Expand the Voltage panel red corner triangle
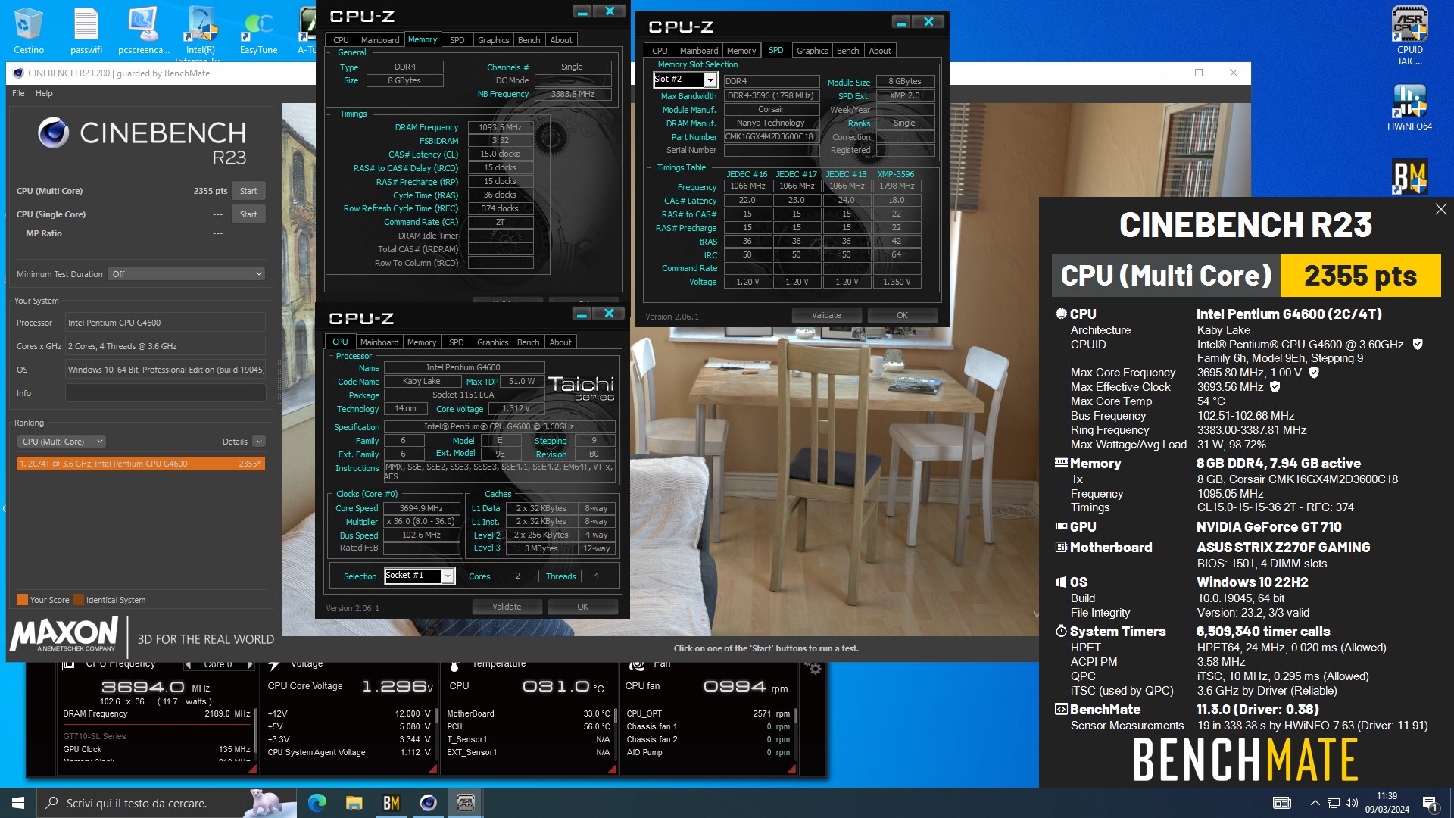The height and width of the screenshot is (818, 1454). [x=432, y=769]
